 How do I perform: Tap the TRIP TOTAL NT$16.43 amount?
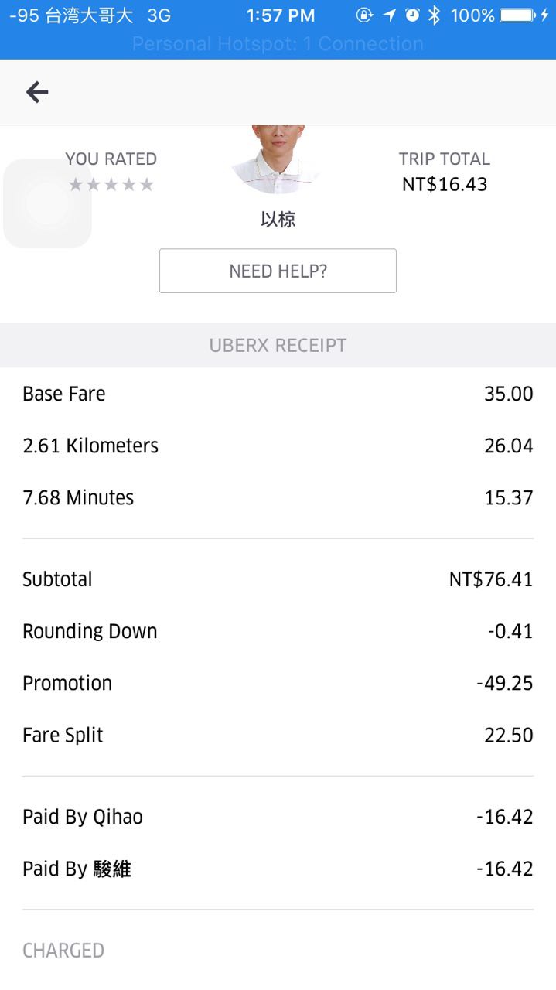point(445,185)
